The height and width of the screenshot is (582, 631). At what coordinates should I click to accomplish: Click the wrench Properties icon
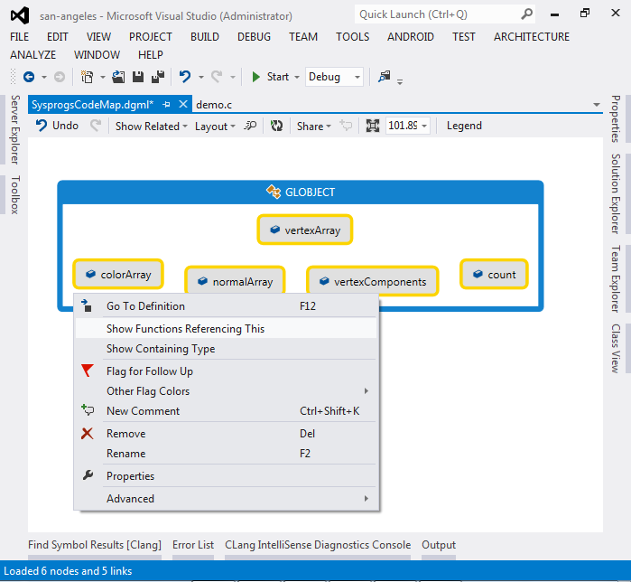pos(88,475)
